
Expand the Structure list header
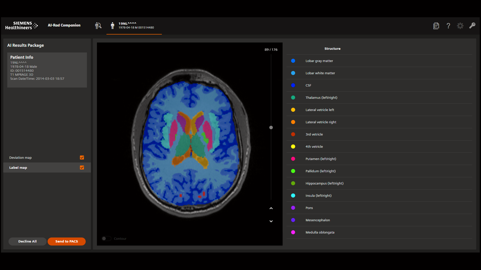click(x=332, y=48)
